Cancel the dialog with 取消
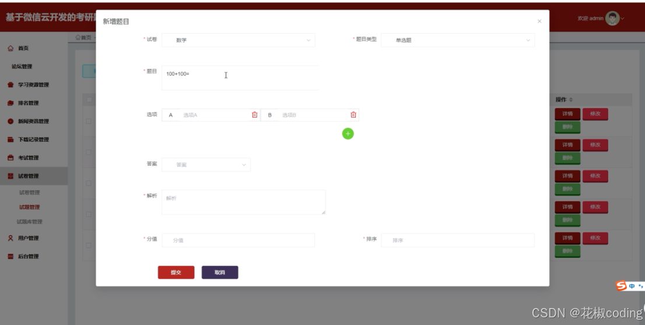645x325 pixels. click(x=220, y=272)
